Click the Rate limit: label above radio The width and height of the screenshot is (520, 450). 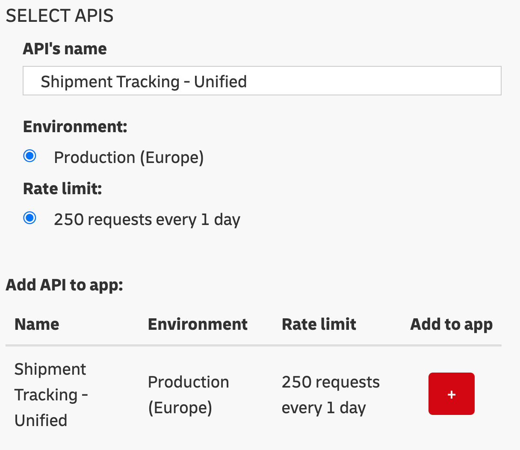click(62, 189)
